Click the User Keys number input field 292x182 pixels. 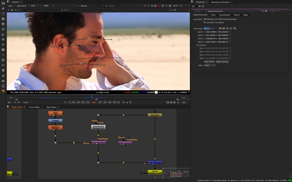click(x=207, y=28)
